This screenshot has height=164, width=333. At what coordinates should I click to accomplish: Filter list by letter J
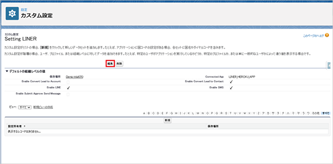185,113
